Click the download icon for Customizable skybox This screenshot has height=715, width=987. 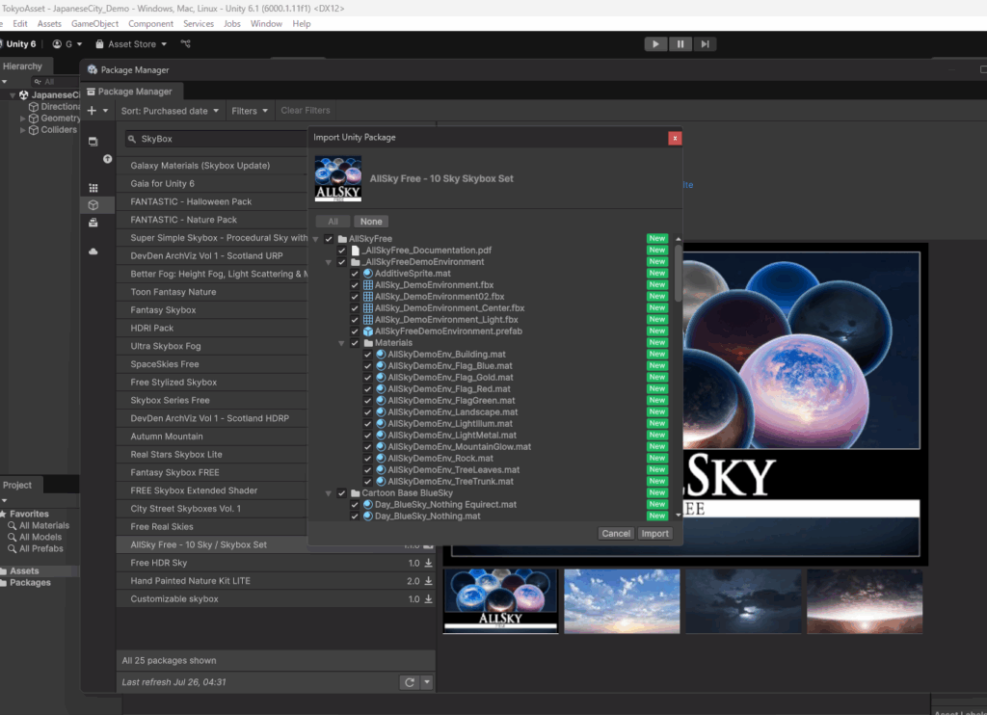(428, 599)
